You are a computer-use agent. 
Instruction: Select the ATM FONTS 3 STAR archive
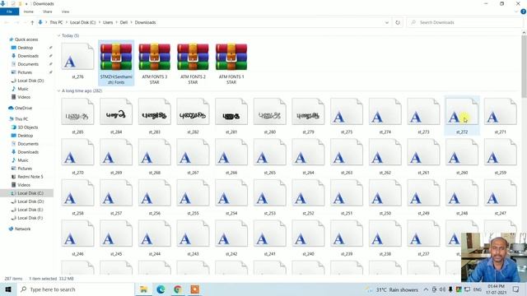coord(154,63)
